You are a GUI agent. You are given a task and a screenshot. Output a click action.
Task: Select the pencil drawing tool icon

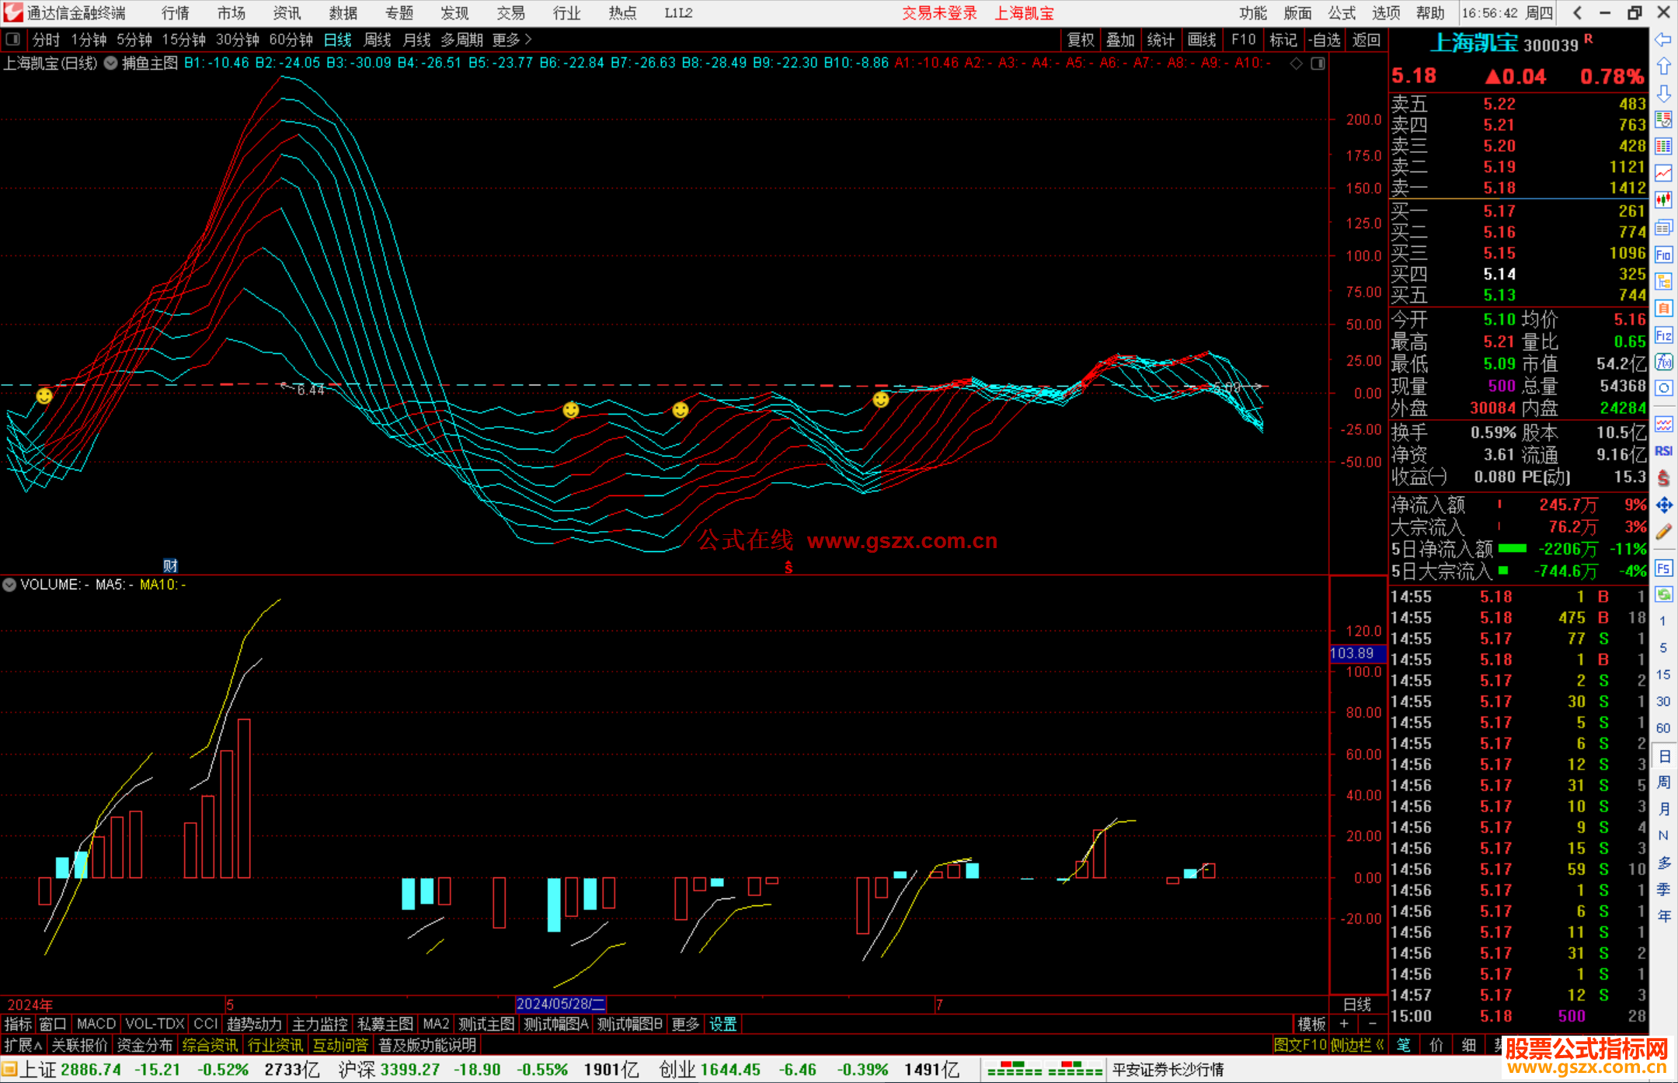click(x=1663, y=533)
